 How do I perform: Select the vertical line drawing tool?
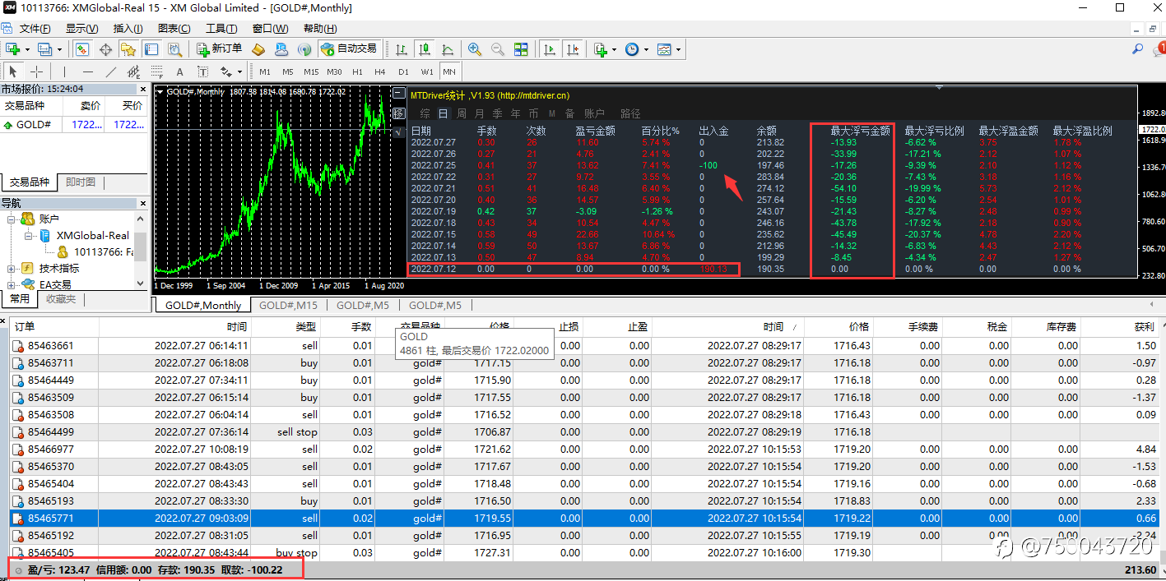pos(64,71)
